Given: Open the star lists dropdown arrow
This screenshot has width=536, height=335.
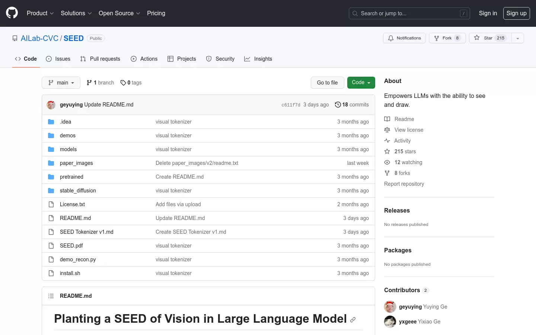Looking at the screenshot, I should (518, 38).
